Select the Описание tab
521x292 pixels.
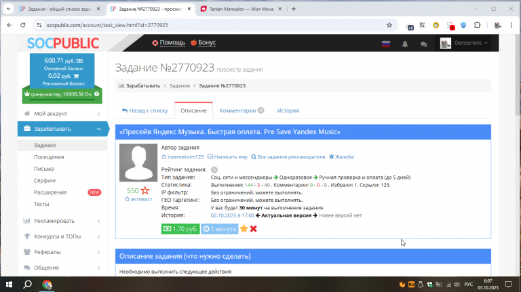pos(194,110)
